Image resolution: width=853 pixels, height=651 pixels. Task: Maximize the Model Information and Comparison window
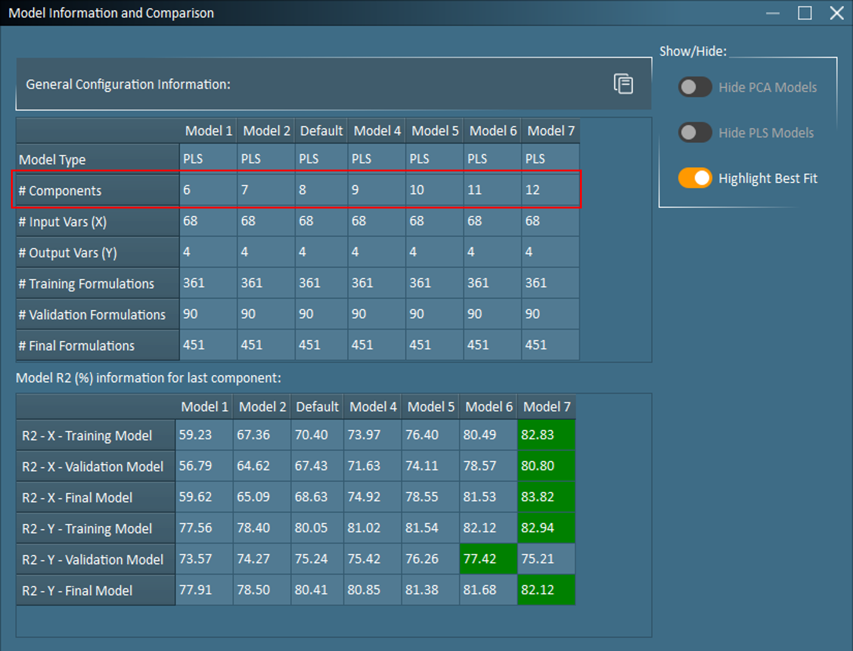click(804, 13)
